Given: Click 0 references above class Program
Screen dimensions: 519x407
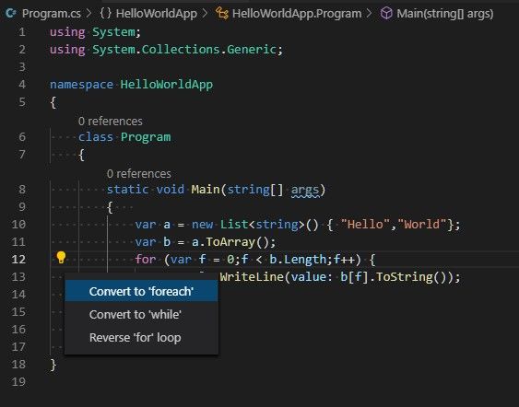Looking at the screenshot, I should click(x=111, y=122).
